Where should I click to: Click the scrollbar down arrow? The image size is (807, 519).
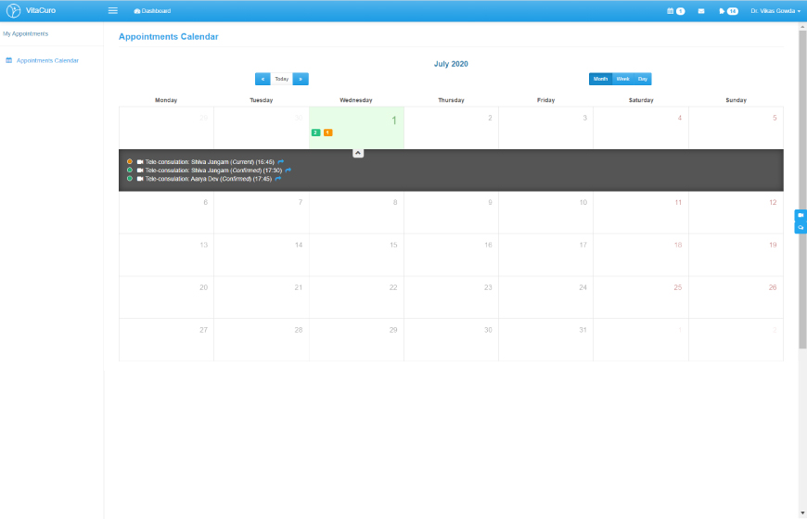tap(802, 513)
